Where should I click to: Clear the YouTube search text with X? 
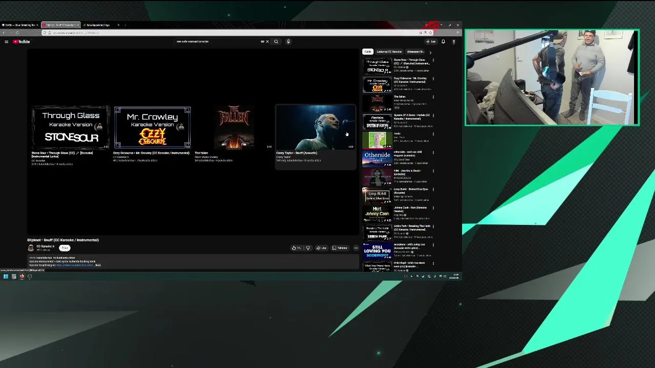[x=267, y=41]
